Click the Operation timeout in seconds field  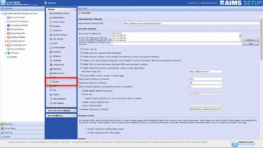click(x=206, y=83)
